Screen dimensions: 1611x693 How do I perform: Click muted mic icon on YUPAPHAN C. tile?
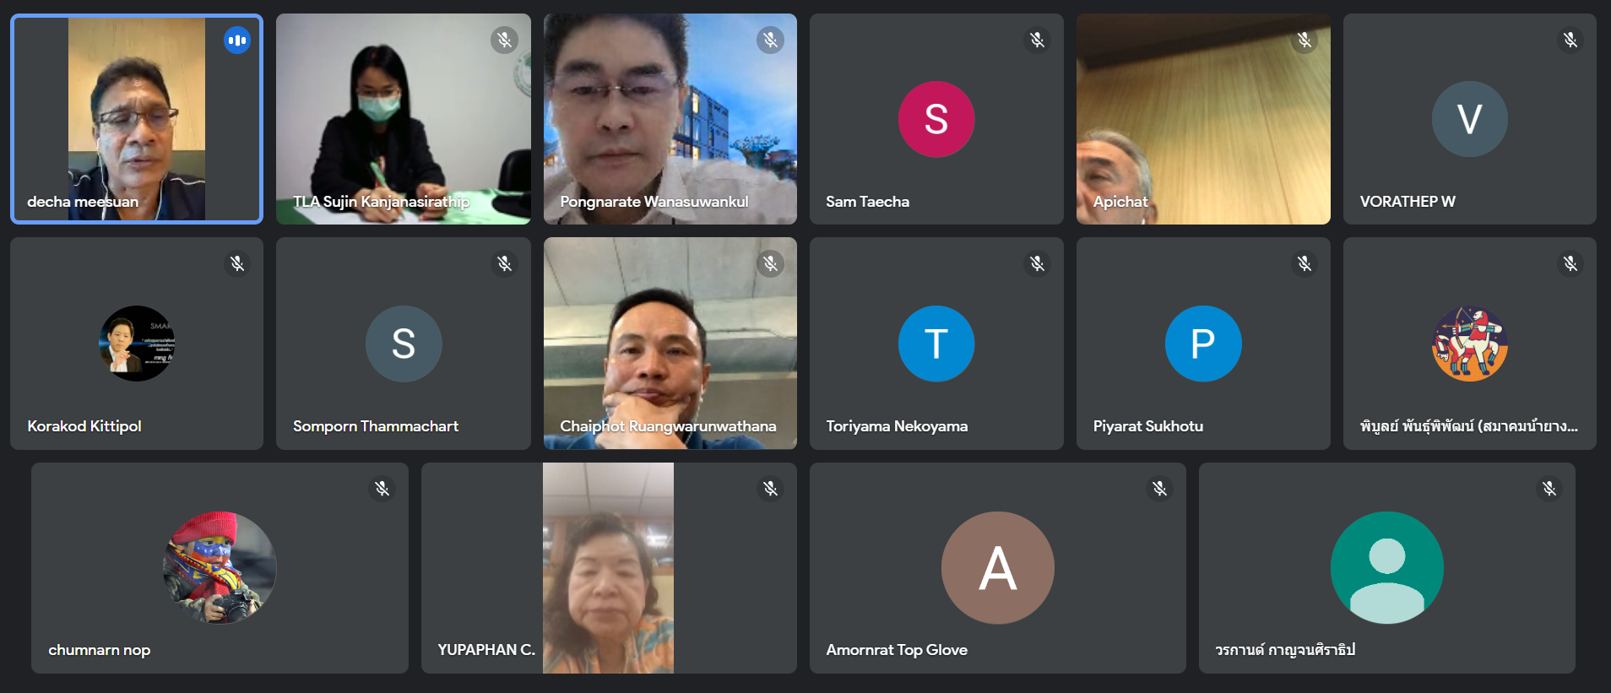(x=770, y=489)
